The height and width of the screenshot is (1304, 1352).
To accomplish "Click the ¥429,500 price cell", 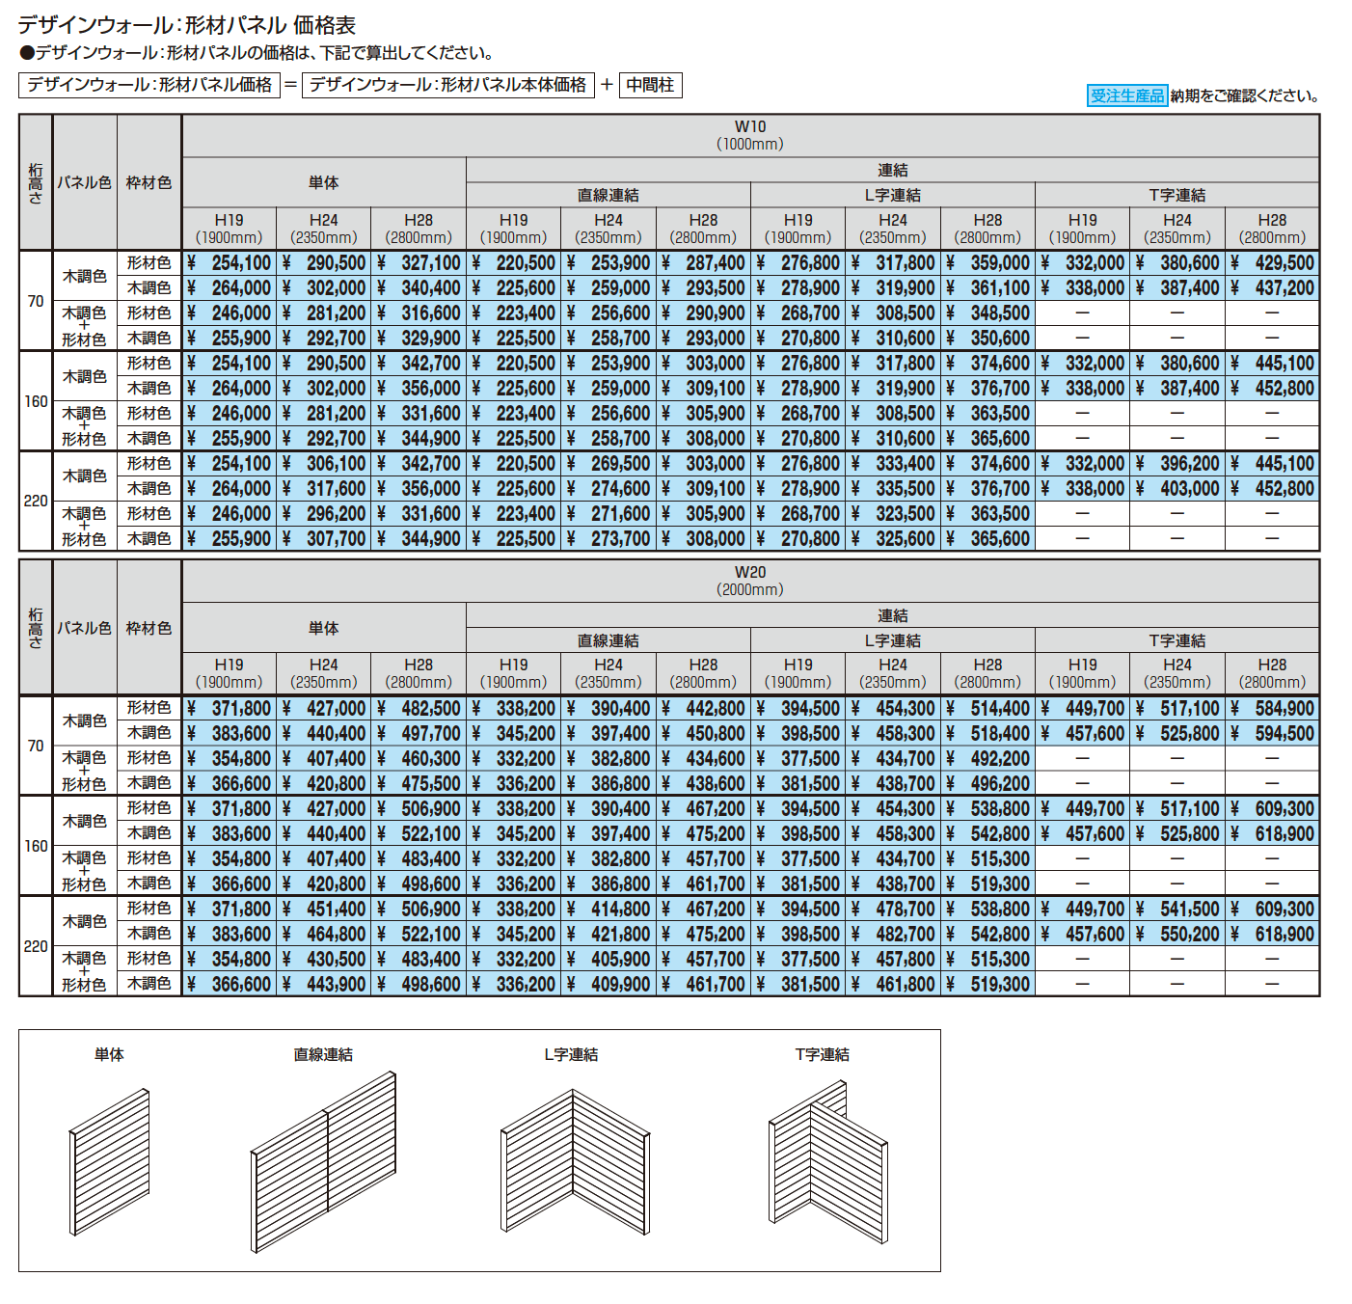I will (1272, 262).
